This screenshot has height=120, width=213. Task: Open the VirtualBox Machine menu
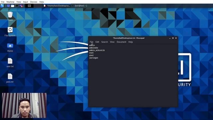(x=10, y=2)
